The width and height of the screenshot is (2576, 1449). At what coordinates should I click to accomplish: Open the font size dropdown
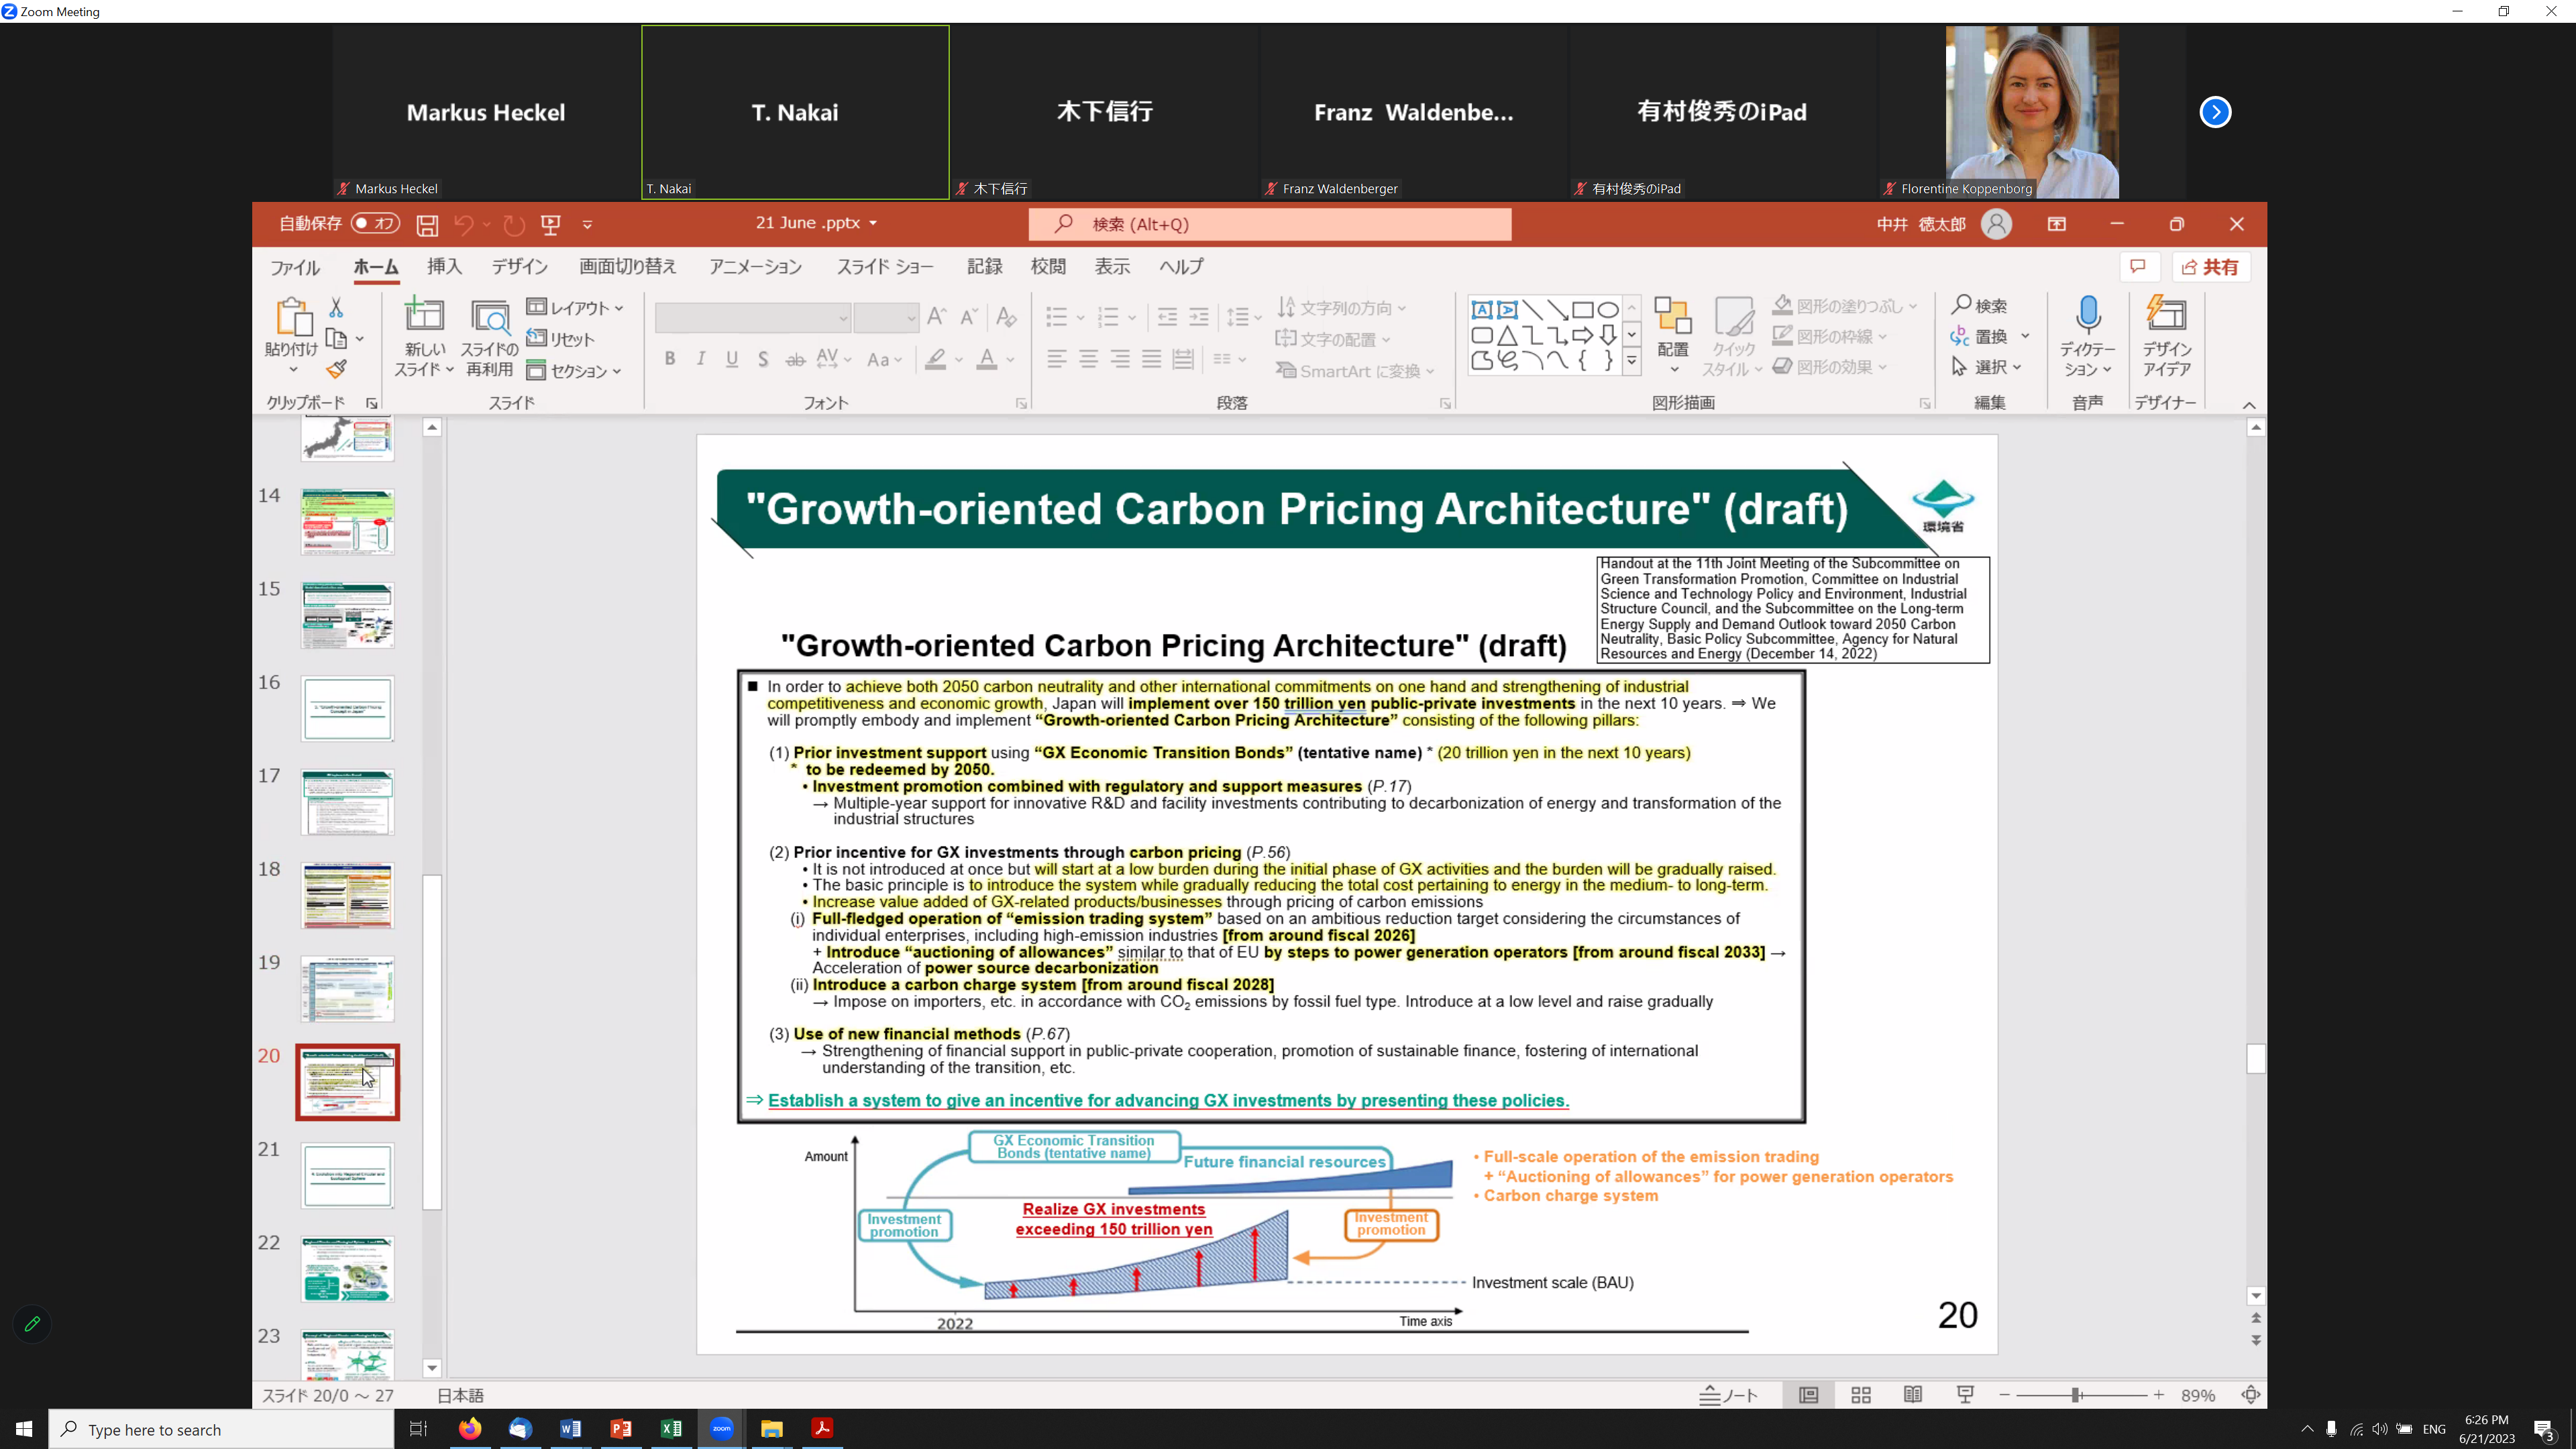click(x=911, y=318)
